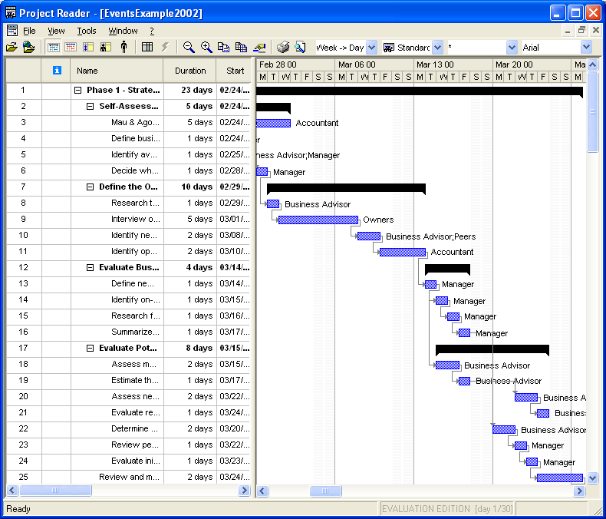Click the document icon left of File menu

(12, 31)
